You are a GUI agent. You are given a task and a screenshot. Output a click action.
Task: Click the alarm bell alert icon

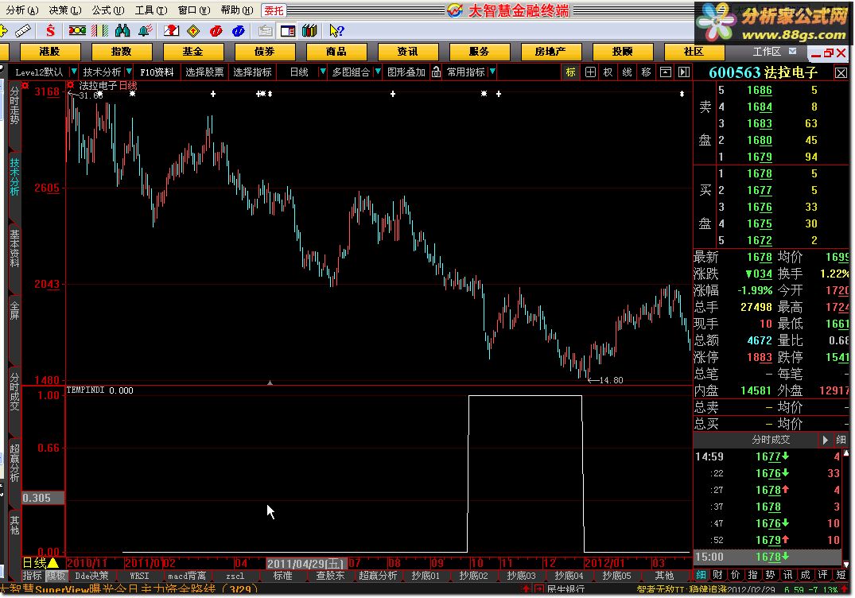point(146,31)
